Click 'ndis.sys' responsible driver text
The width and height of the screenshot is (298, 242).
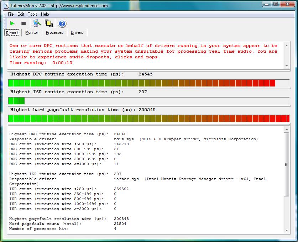[124, 139]
